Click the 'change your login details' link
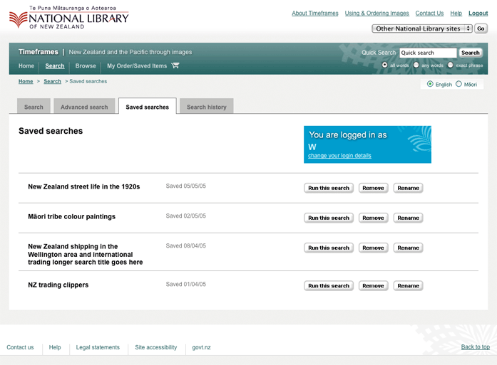497x365 pixels. point(339,156)
